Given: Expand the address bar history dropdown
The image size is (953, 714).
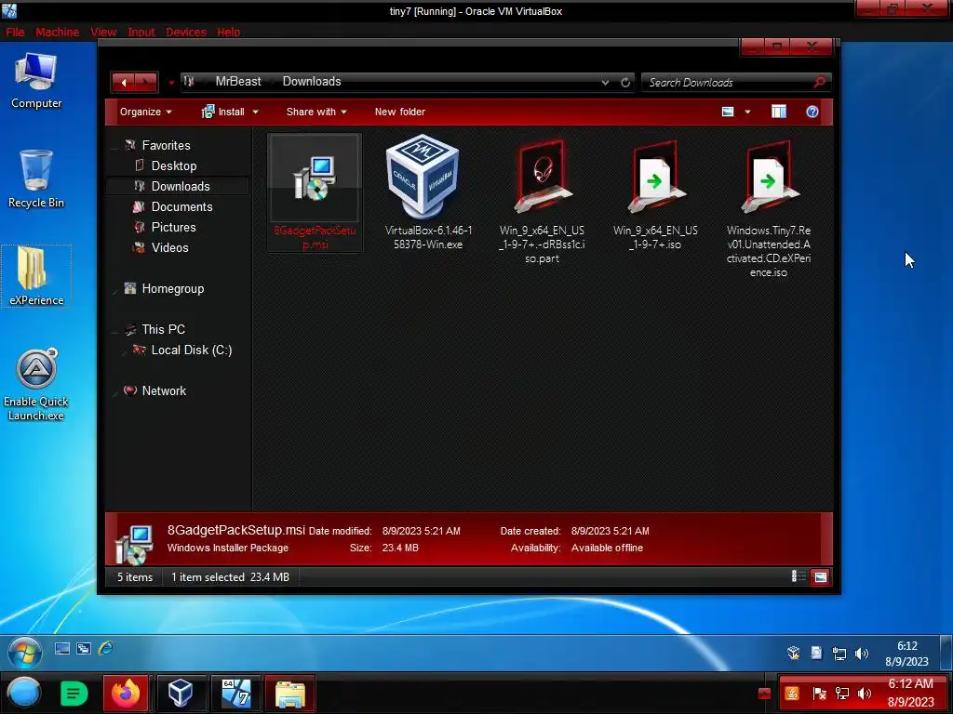Looking at the screenshot, I should point(605,82).
